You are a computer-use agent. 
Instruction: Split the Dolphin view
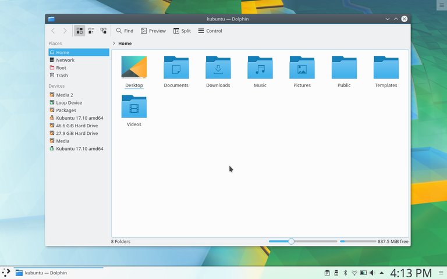tap(182, 31)
